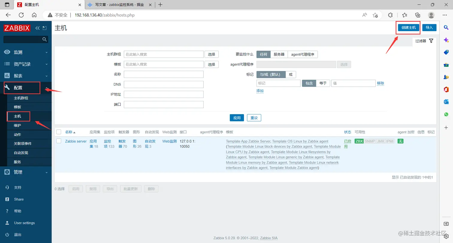
Task: Choose the 包含 tag operator
Action: pos(309,83)
